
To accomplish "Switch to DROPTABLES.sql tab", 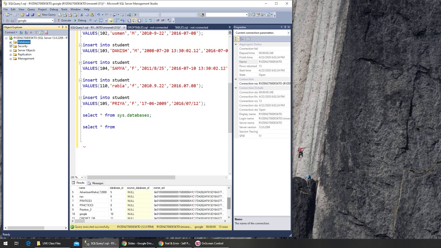I will 148,28.
